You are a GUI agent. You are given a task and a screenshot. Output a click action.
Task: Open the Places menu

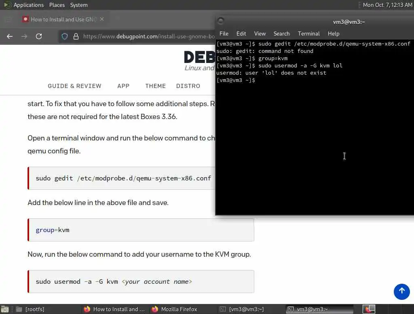tap(57, 5)
